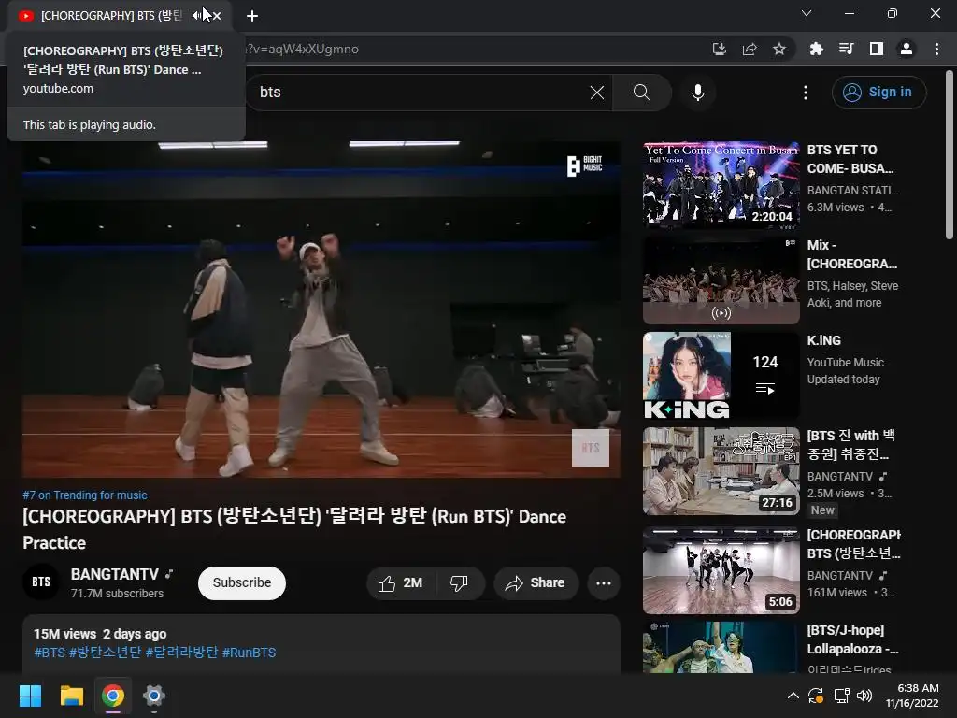Click the magnifier search button

click(x=641, y=93)
